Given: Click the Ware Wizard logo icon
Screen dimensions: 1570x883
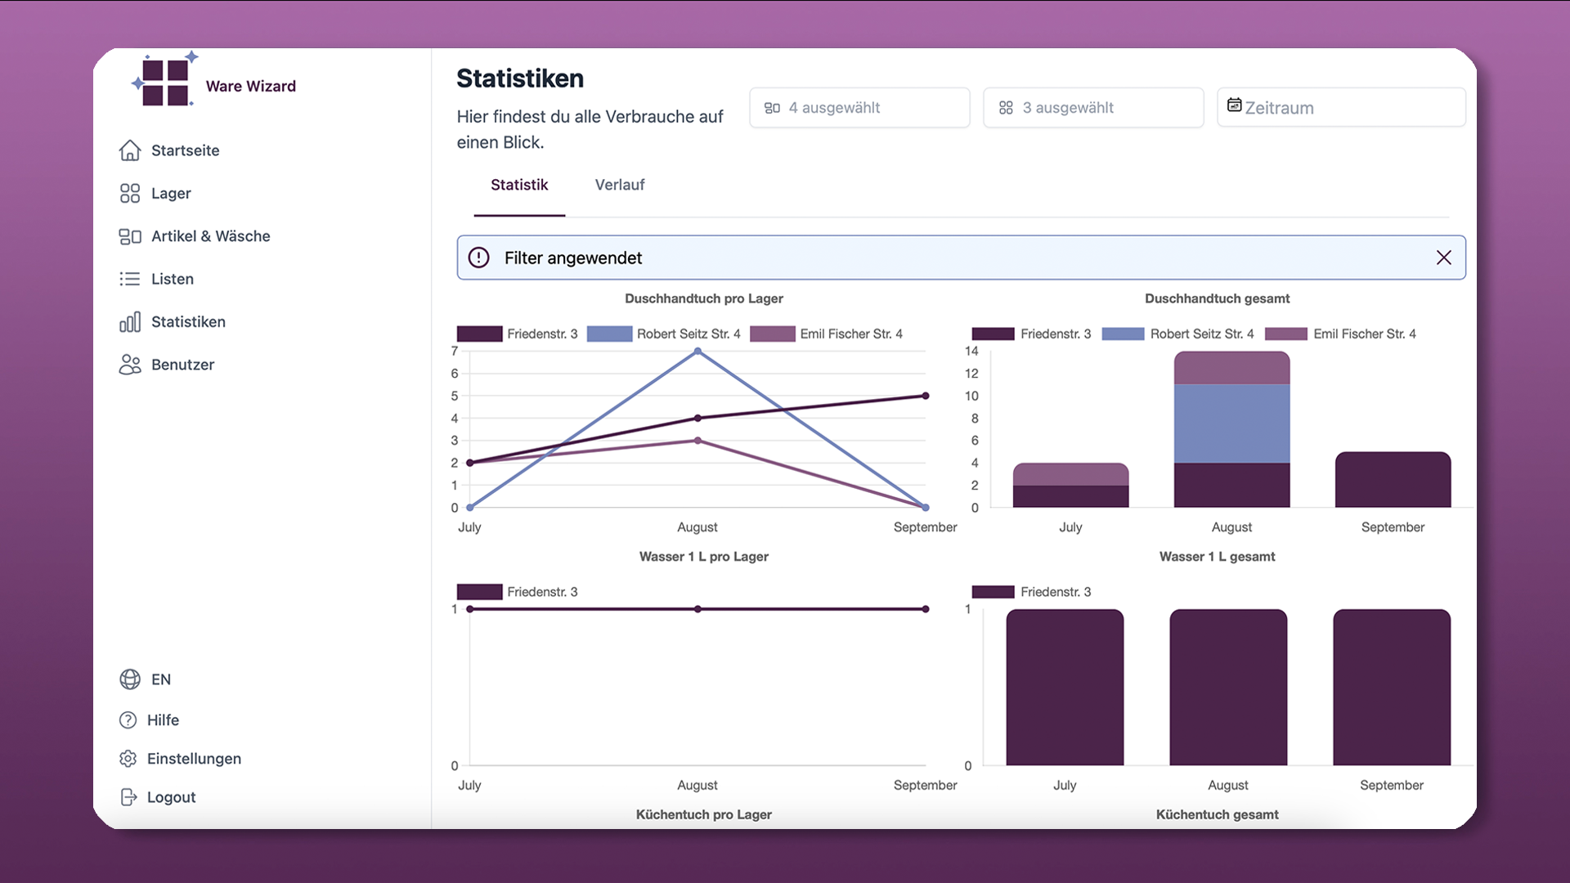Looking at the screenshot, I should point(165,82).
